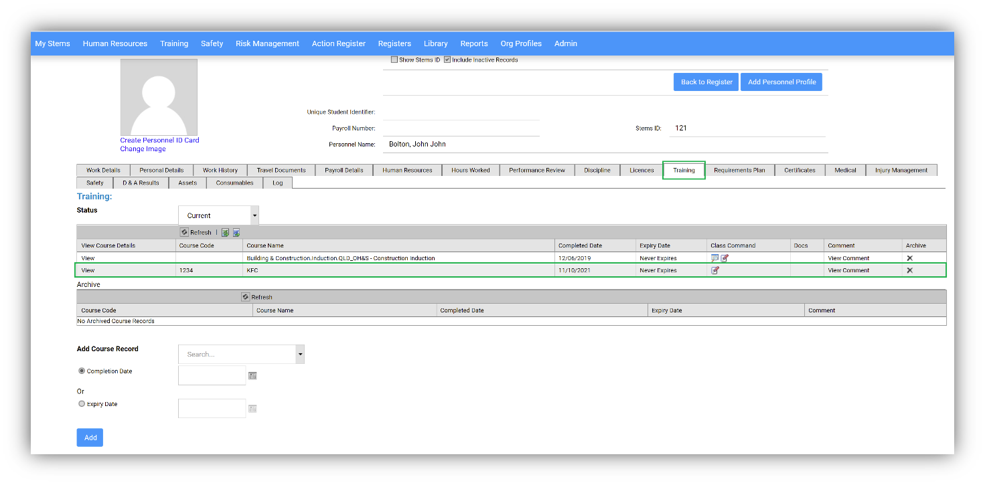Switch to the Consumables tab

pos(234,183)
